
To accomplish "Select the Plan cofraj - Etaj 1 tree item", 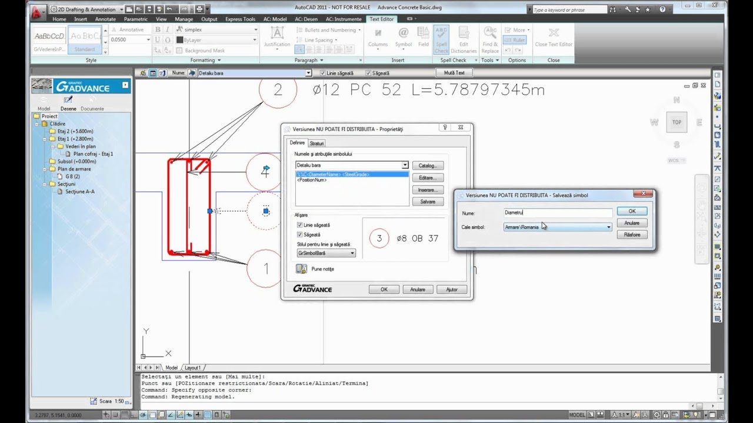I will (93, 154).
